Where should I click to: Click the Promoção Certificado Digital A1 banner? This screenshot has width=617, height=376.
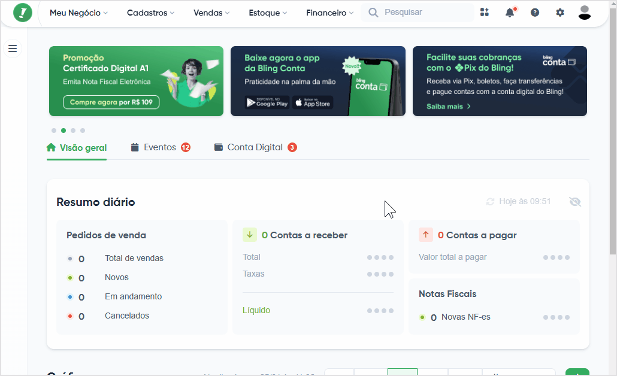pyautogui.click(x=136, y=81)
